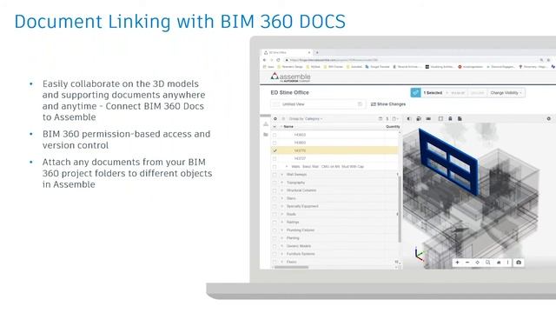Image resolution: width=556 pixels, height=313 pixels.
Task: Open the folder icon in left sidebar
Action: coord(266,135)
